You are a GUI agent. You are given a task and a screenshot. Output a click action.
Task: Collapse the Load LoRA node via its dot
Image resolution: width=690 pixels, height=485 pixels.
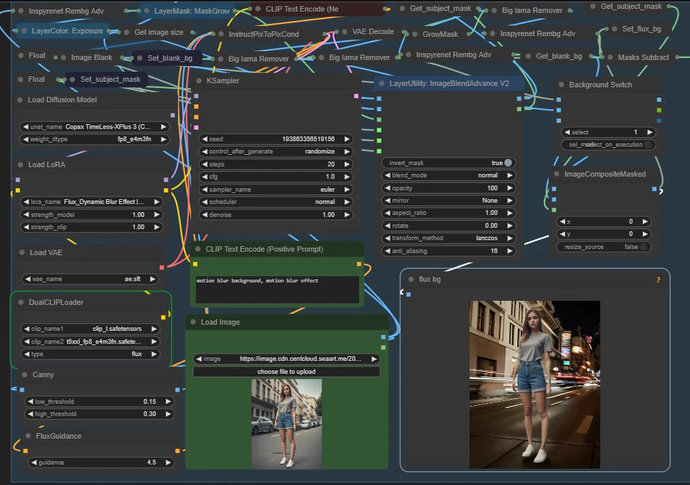pos(20,165)
